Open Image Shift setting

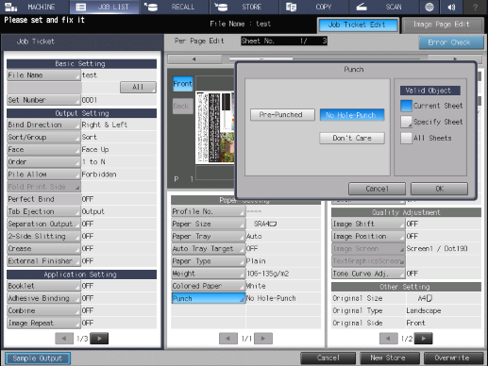[368, 224]
